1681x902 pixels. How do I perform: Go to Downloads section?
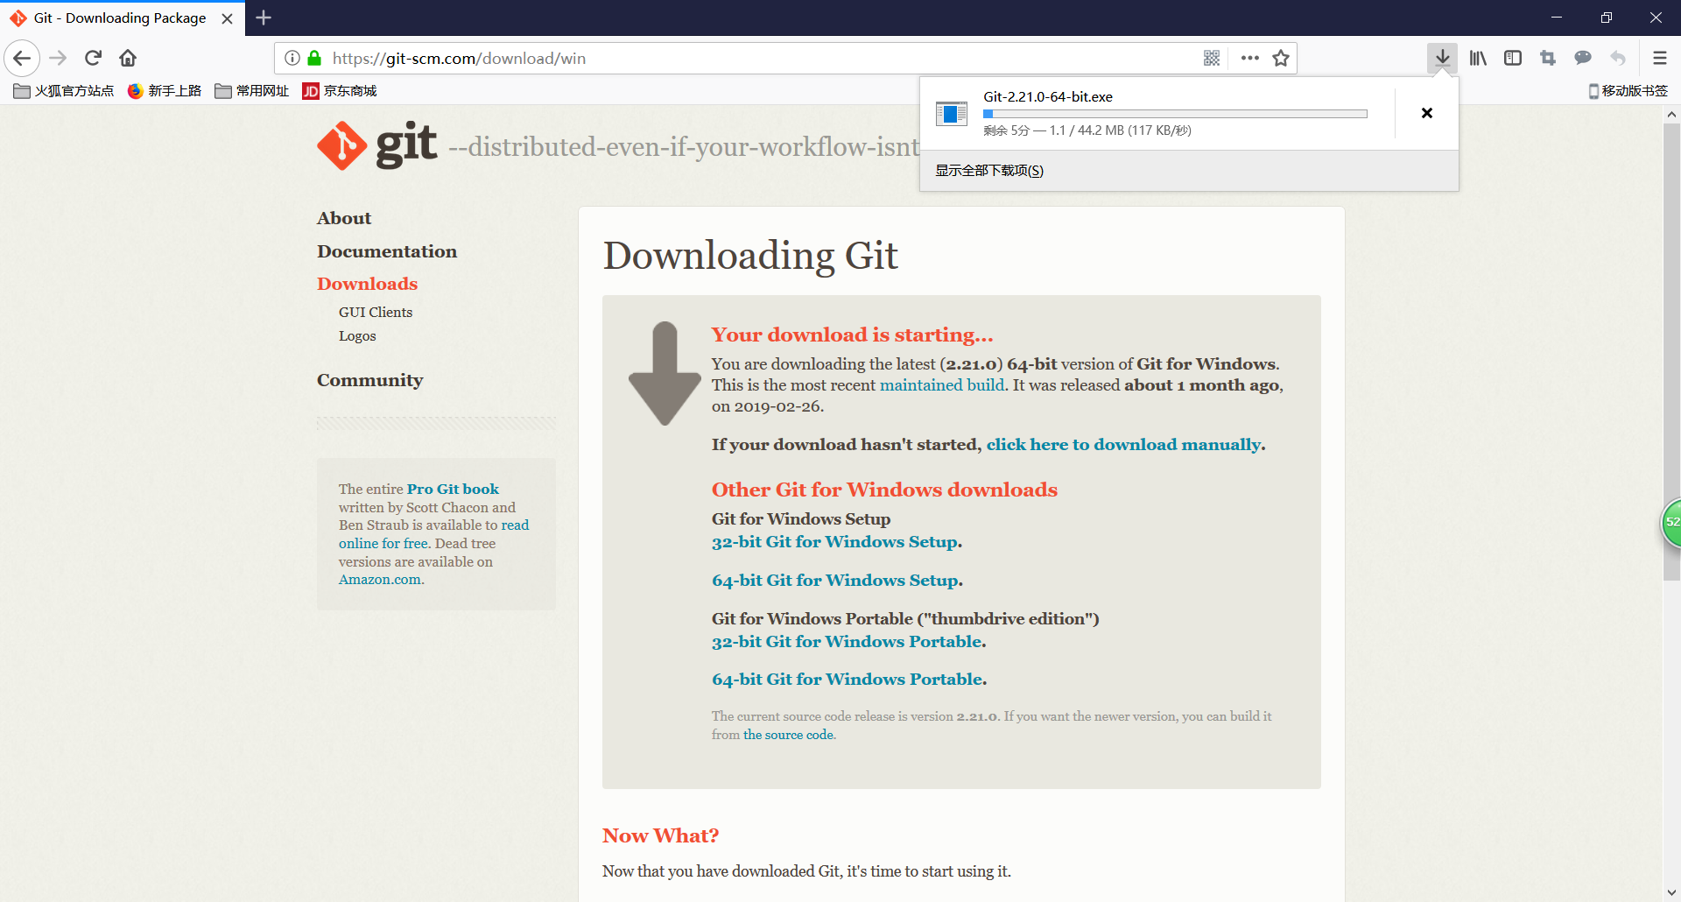click(368, 284)
